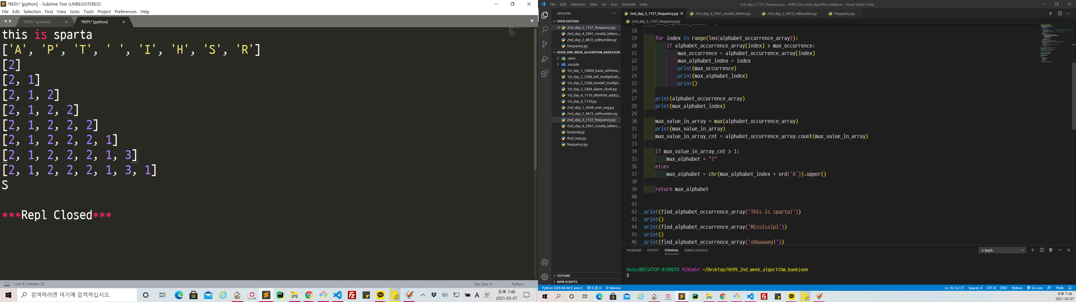Open the Run and Debug view
Viewport: 1076px width, 302px height.
(545, 59)
